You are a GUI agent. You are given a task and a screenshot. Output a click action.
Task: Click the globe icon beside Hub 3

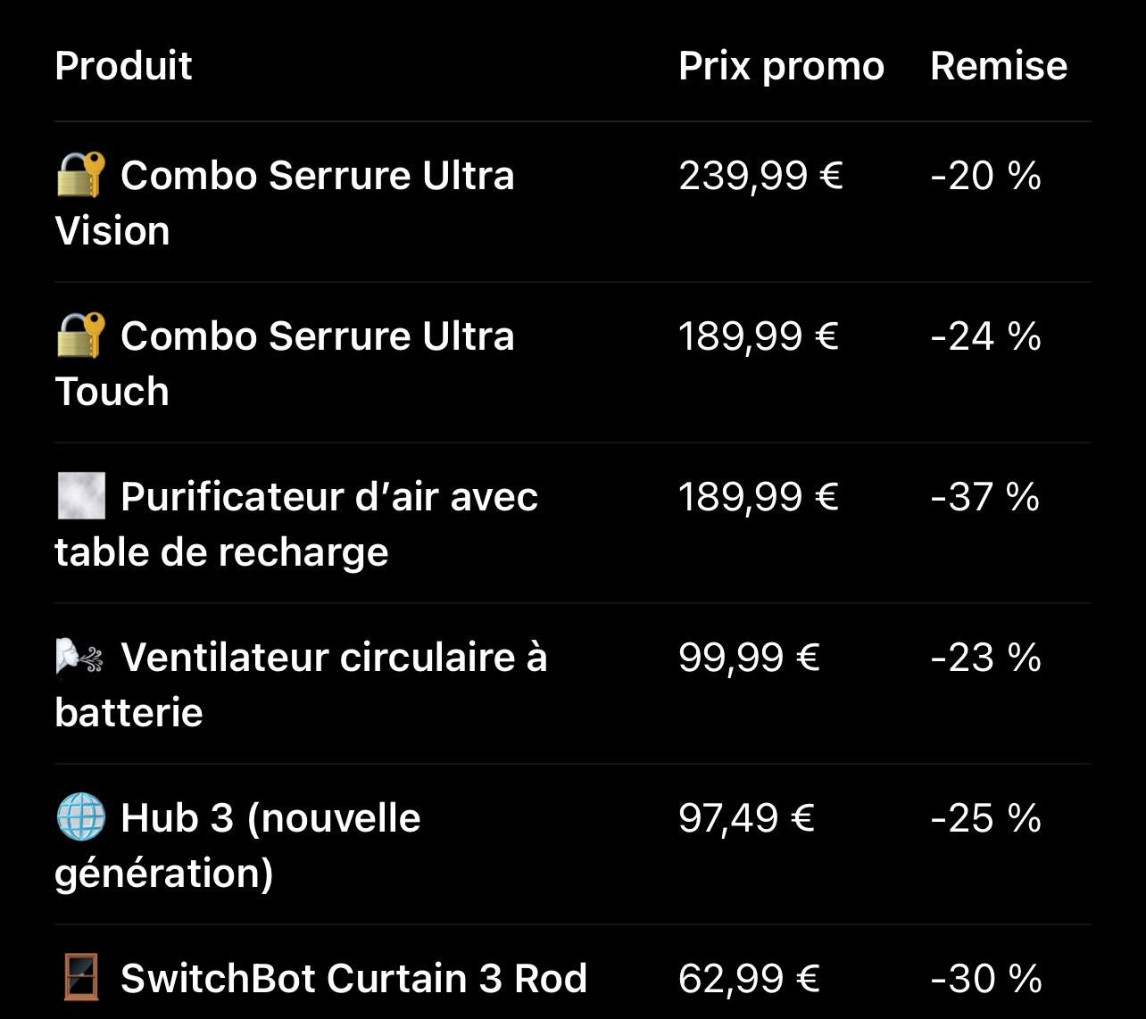(x=81, y=818)
